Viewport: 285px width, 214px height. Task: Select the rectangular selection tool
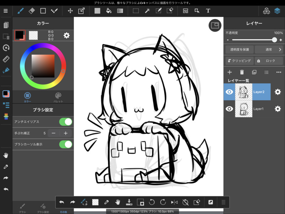136,11
